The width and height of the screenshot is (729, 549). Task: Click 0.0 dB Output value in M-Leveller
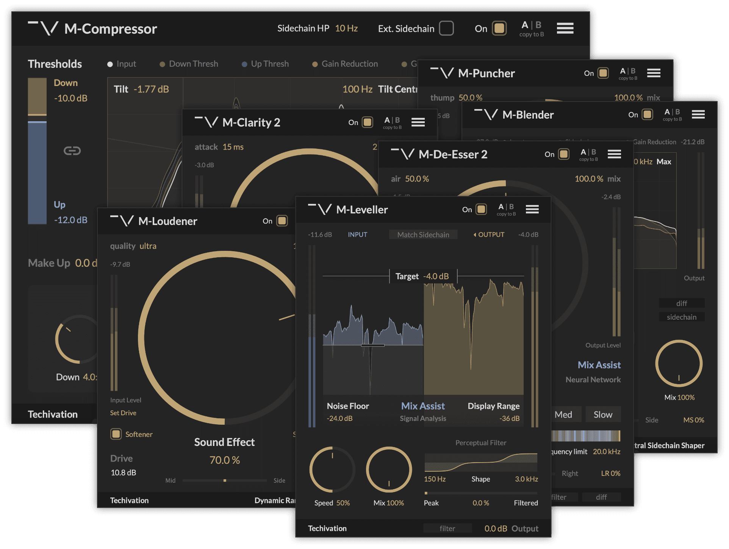(496, 528)
